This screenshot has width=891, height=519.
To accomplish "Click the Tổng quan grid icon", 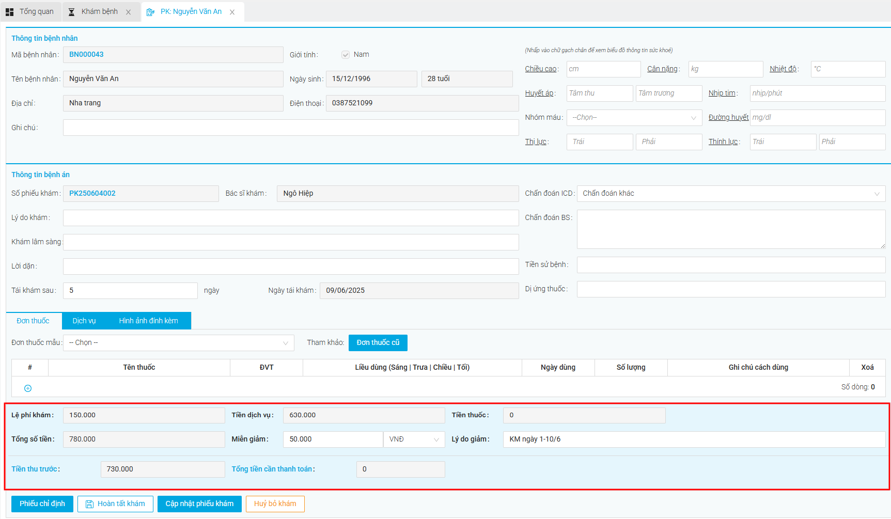I will pos(9,12).
